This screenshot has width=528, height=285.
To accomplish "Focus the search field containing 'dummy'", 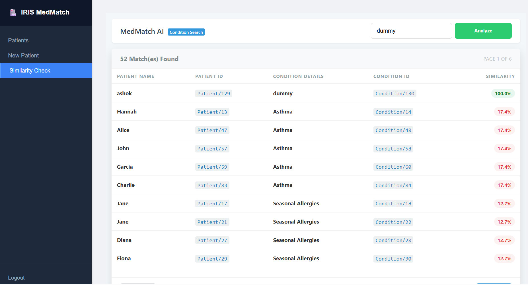I will (x=411, y=31).
